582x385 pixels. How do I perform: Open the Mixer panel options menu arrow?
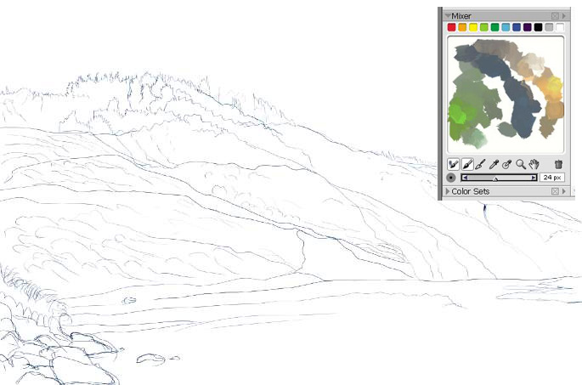click(564, 16)
